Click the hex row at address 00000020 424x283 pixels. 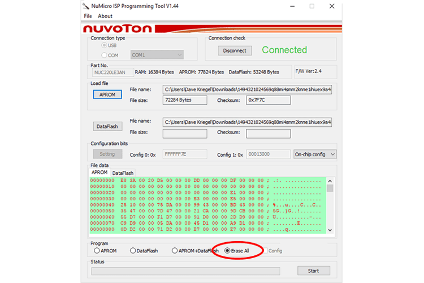pos(206,192)
